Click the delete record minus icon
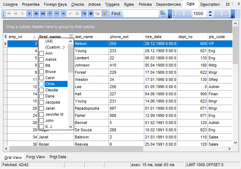The width and height of the screenshot is (241, 169). coord(56,14)
